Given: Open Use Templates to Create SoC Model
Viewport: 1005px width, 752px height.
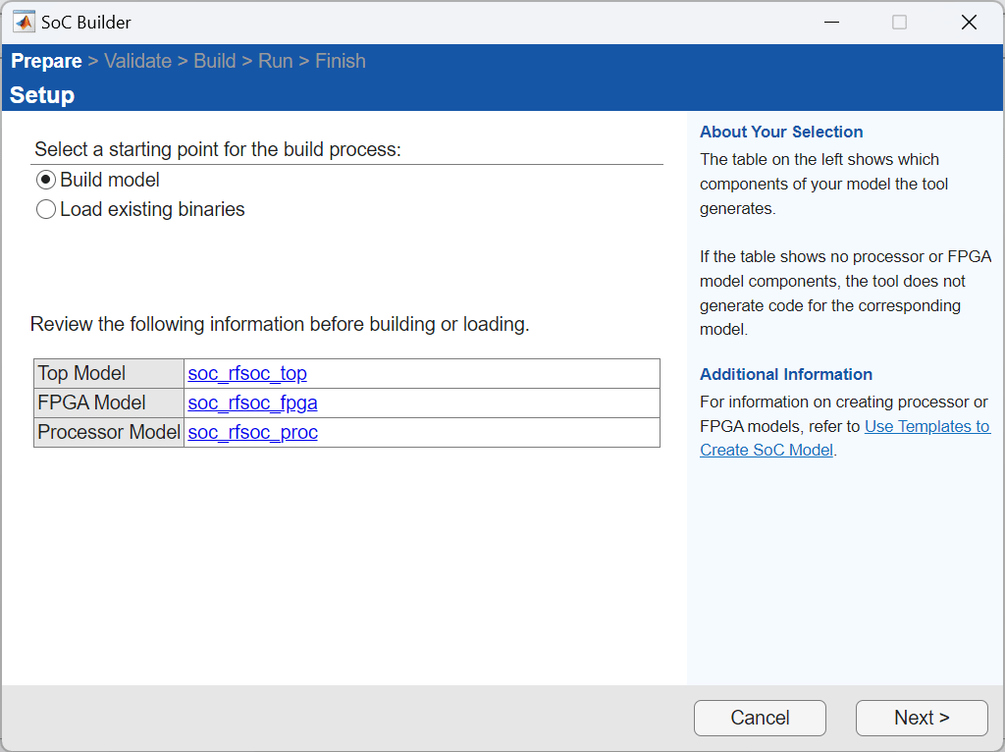Looking at the screenshot, I should click(x=926, y=426).
